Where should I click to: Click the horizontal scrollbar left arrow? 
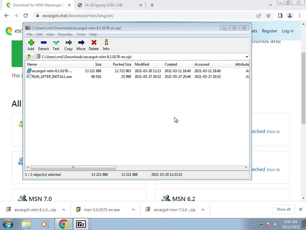click(x=28, y=168)
